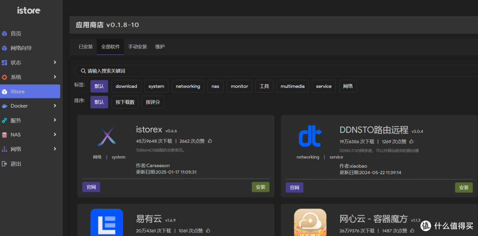478x236 pixels.
Task: Click the DDNSTO路由远程 title
Action: 374,130
